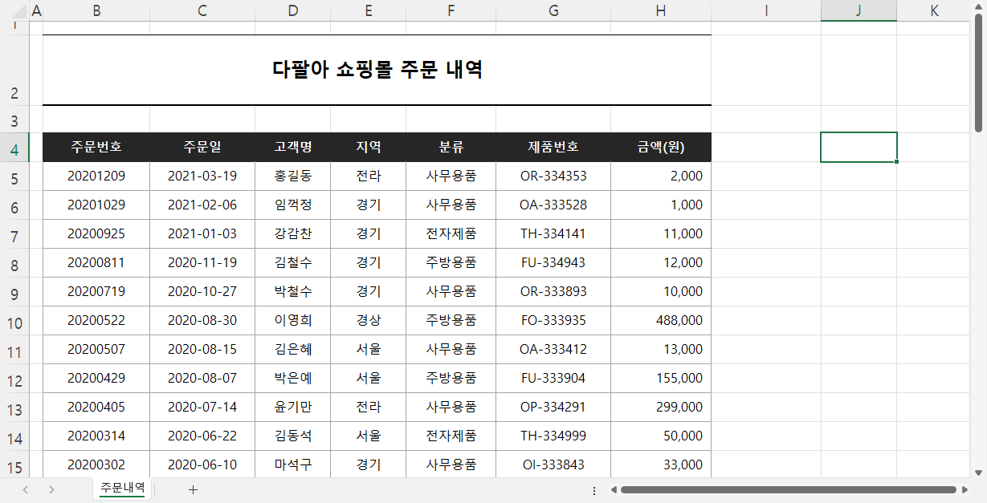Screen dimensions: 987x503
Task: Select row 13 header
Action: [x=14, y=408]
